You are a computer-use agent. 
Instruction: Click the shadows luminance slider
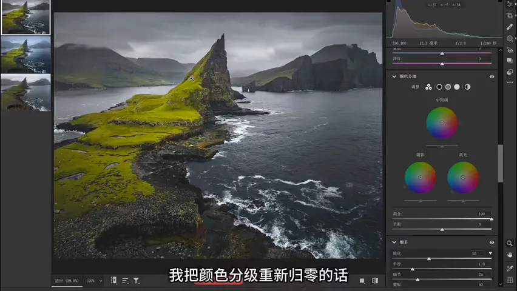[421, 201]
